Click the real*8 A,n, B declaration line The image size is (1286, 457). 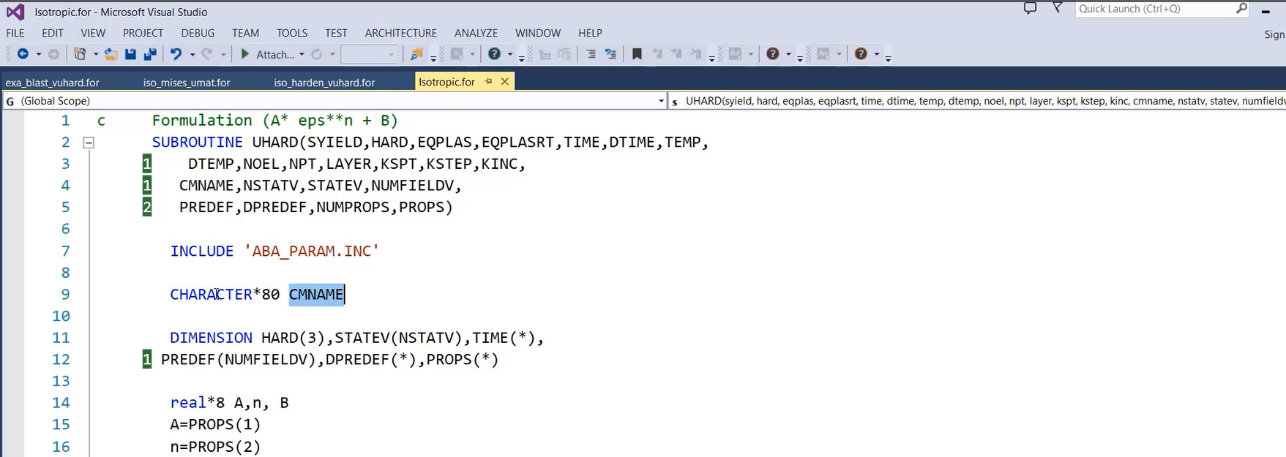pyautogui.click(x=229, y=403)
